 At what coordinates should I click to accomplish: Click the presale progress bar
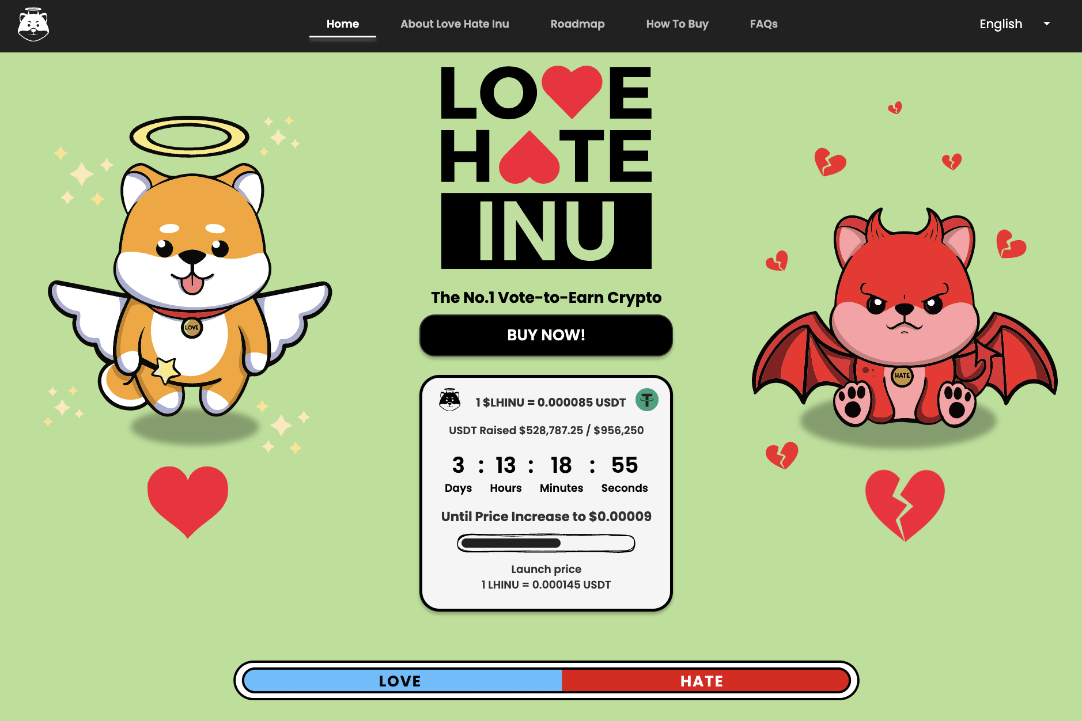(546, 543)
